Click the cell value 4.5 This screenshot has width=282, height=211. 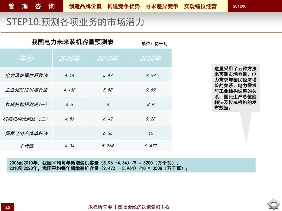point(69,104)
